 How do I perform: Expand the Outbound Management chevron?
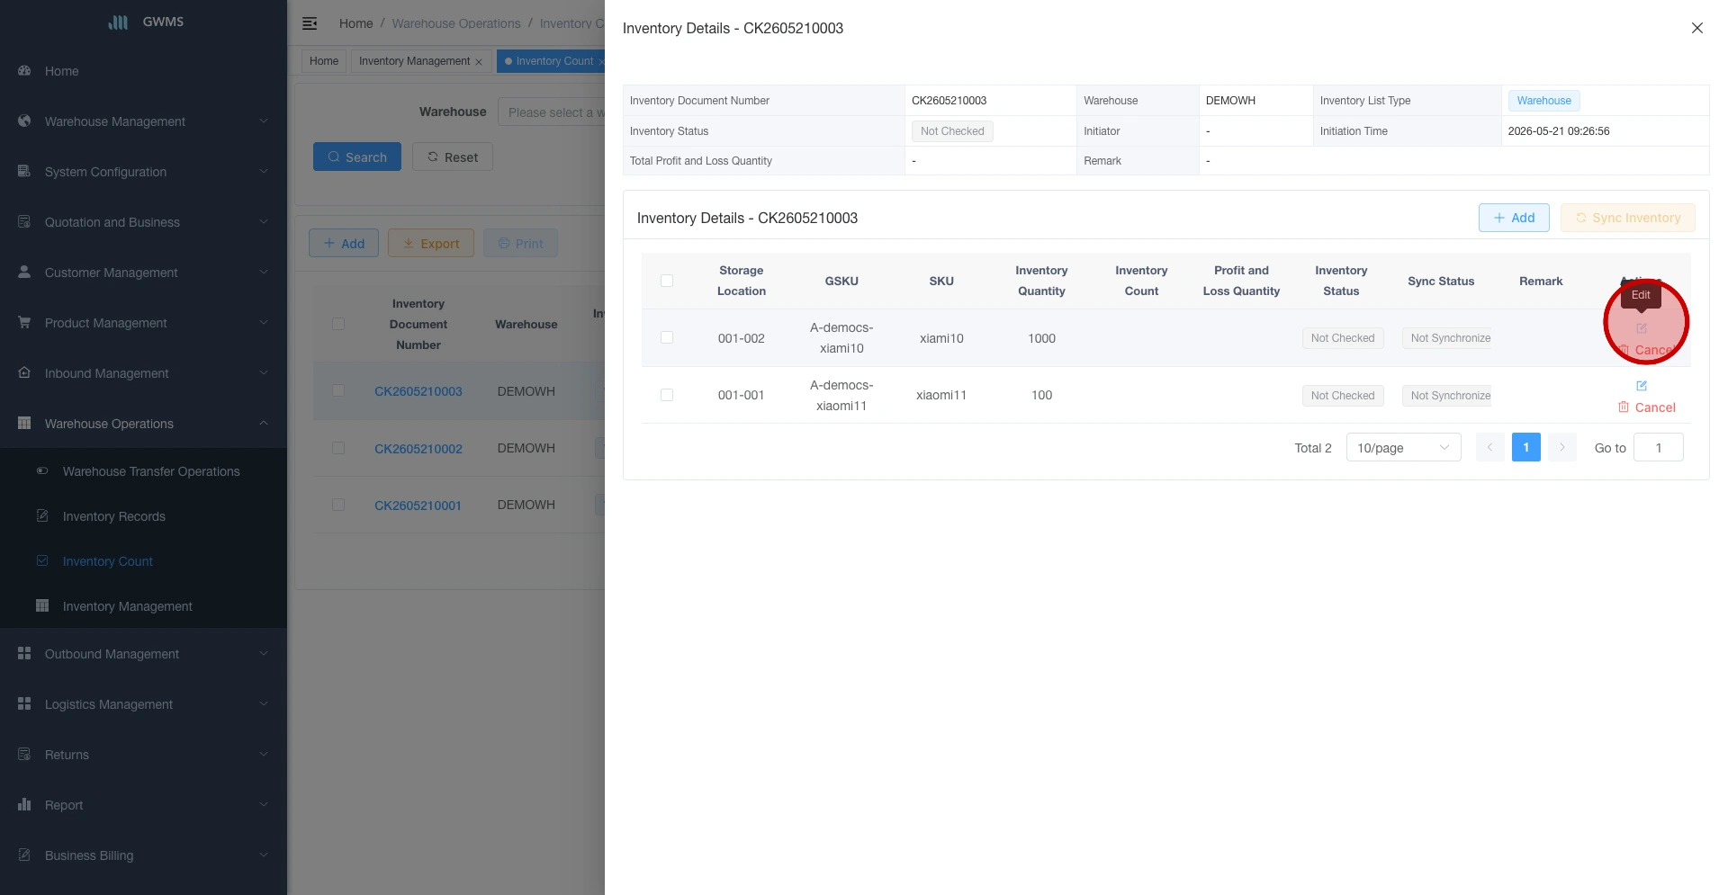pos(264,654)
